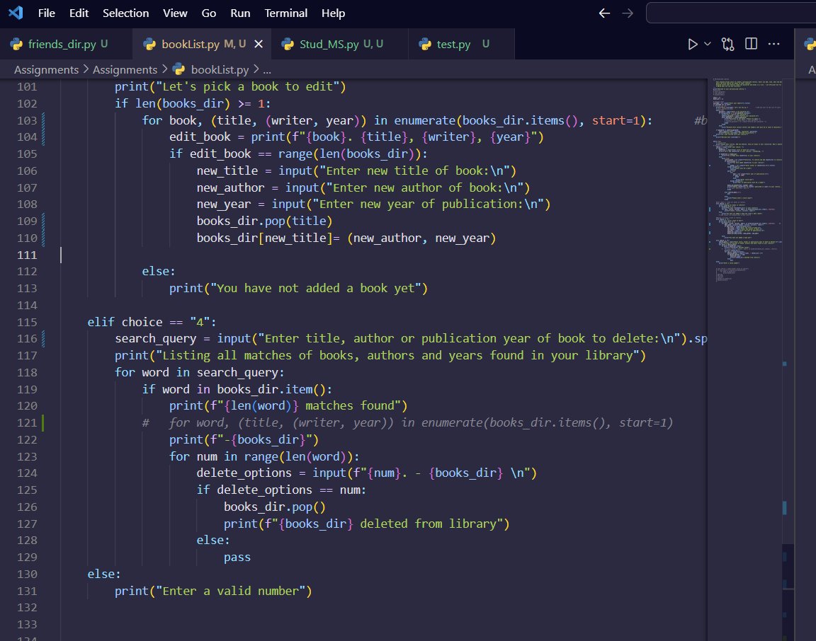816x641 pixels.
Task: Click 'new_year = input' on line 108
Action: [251, 204]
